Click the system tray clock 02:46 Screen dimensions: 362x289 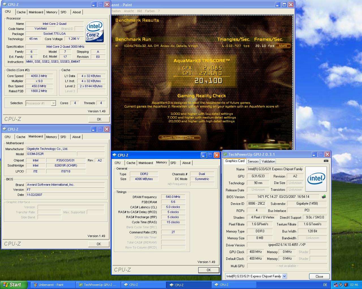pos(354,285)
